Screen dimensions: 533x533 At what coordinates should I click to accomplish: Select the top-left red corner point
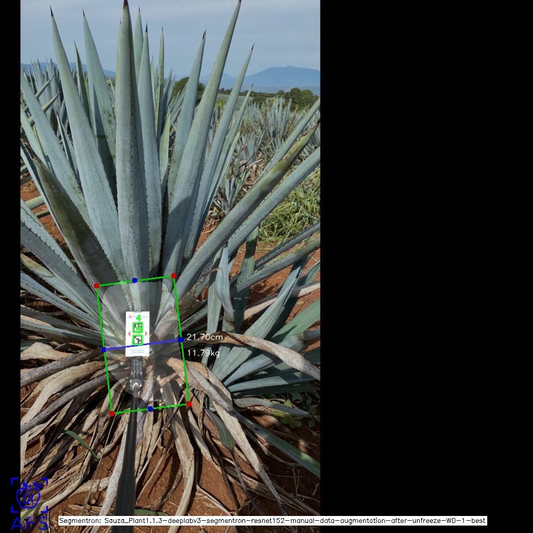[96, 286]
